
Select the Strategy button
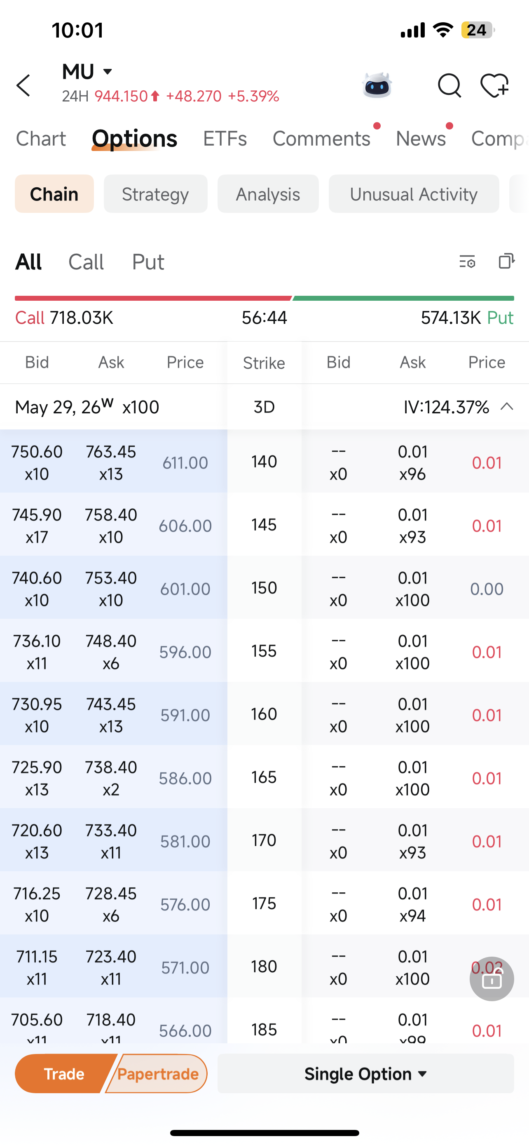(155, 194)
